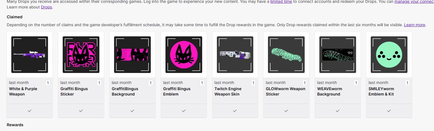Click checkmark under White & Purple Weapon
This screenshot has height=131, width=434.
point(30,111)
